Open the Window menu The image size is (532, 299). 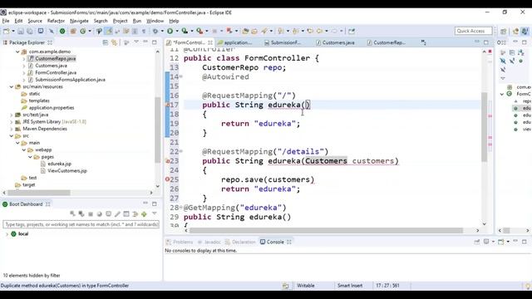click(155, 21)
